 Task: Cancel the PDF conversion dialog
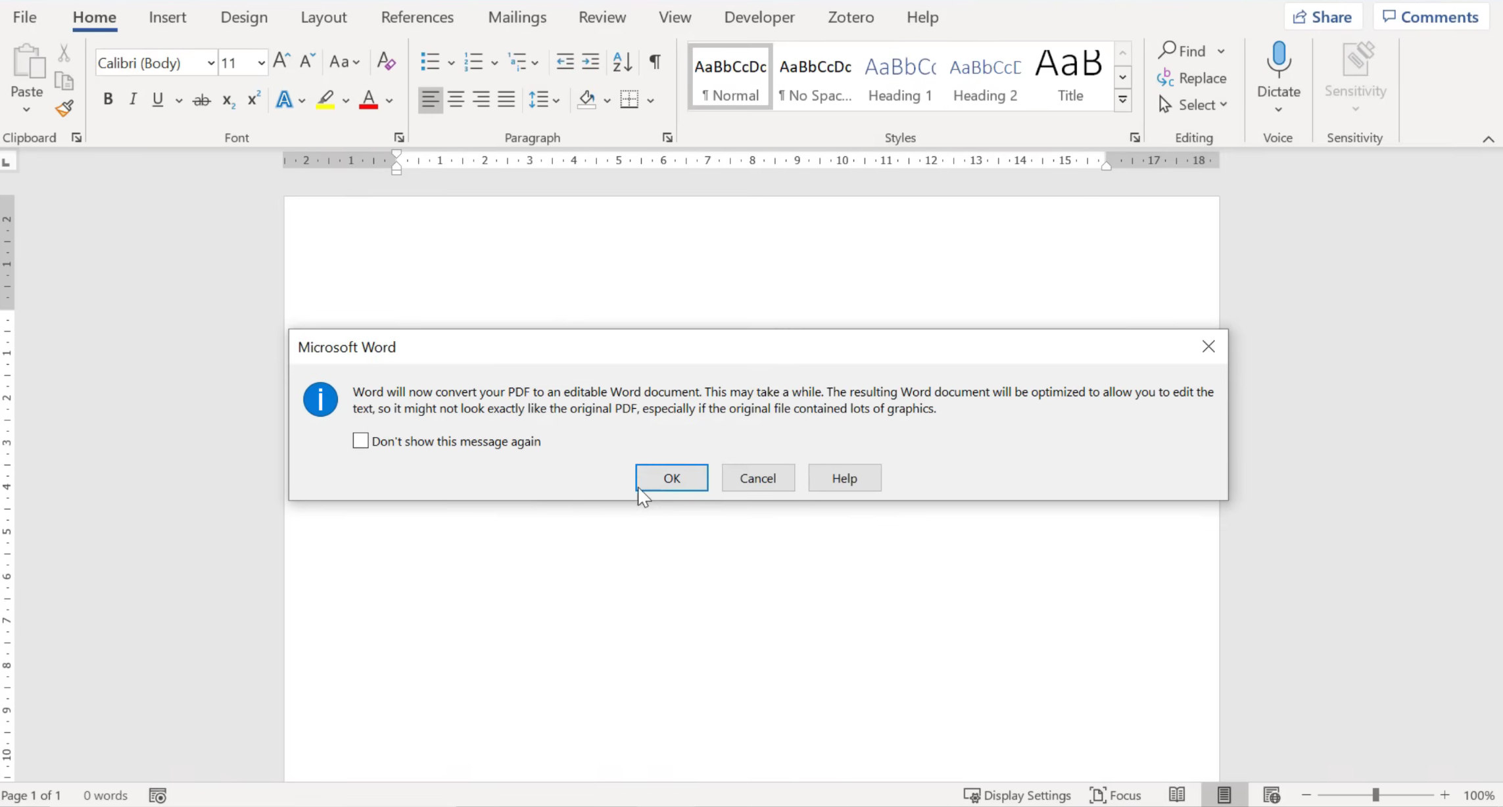coord(757,478)
